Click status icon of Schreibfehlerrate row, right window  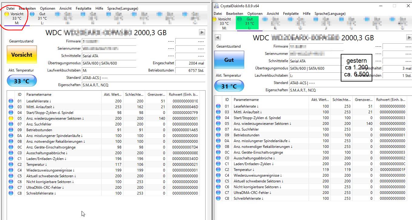click(218, 198)
